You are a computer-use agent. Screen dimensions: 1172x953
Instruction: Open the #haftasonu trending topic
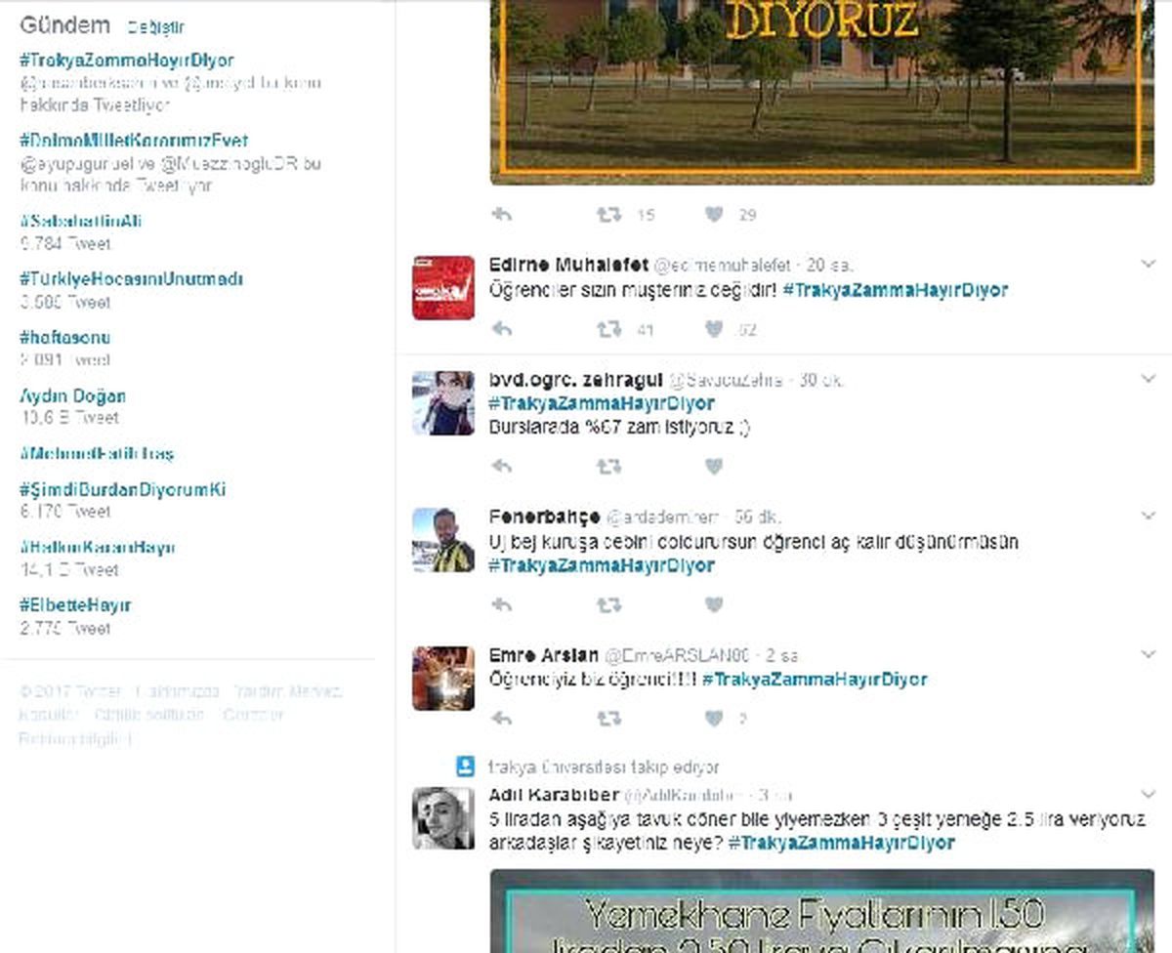tap(64, 338)
